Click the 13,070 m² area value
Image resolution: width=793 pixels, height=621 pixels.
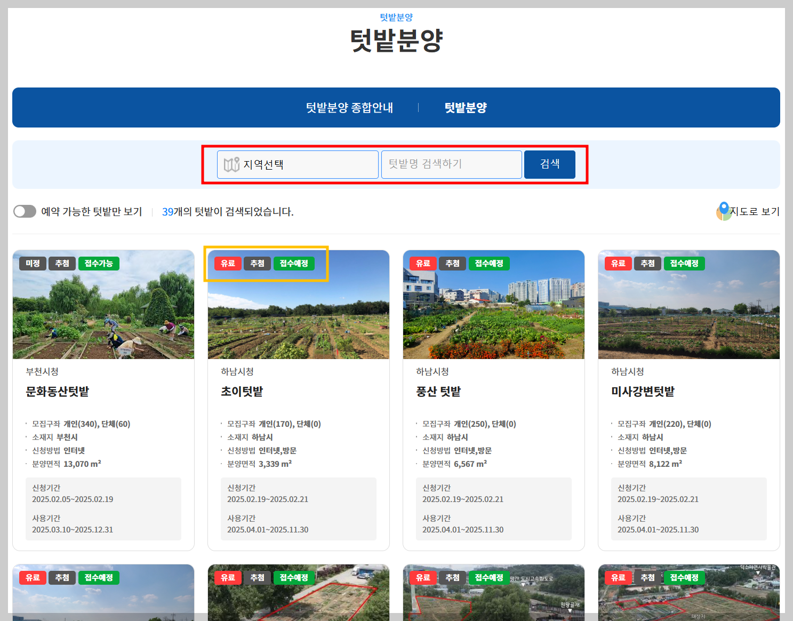click(82, 464)
